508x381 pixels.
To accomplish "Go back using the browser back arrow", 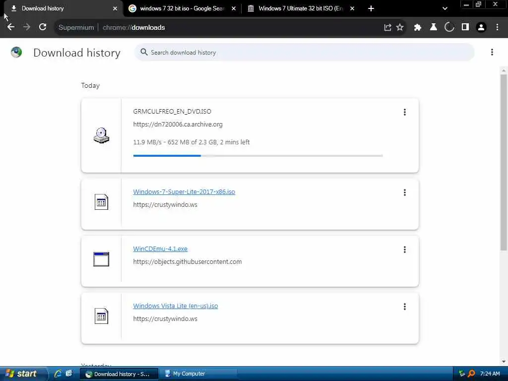I will pos(11,27).
